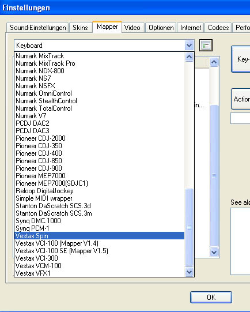
Task: Select Numark MixTrack from the list
Action: tap(99, 56)
